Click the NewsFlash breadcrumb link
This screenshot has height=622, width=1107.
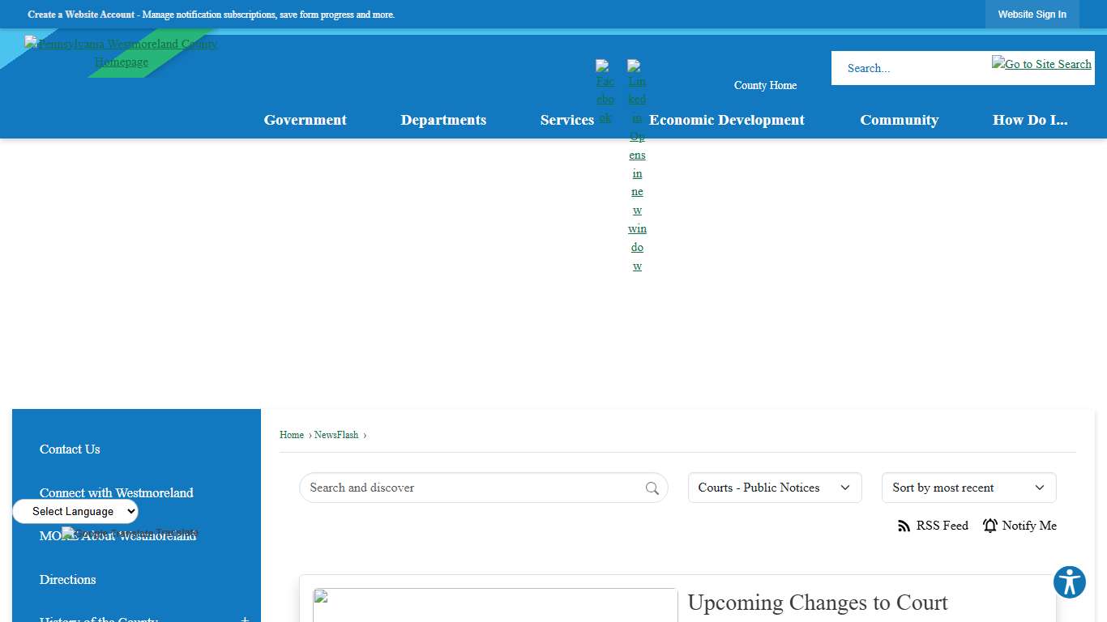tap(336, 435)
